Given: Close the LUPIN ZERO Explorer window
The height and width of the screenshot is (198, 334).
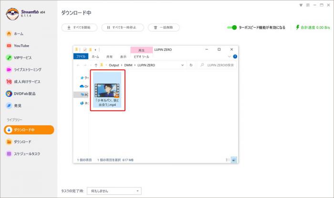Looking at the screenshot, I should [231, 49].
